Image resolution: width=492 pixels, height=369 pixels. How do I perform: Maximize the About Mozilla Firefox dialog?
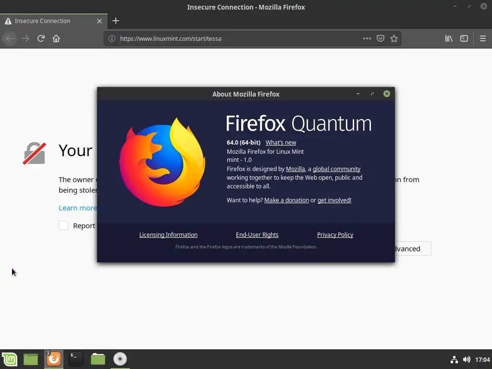[372, 94]
